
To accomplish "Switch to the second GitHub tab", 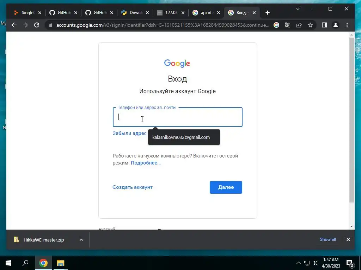I will 96,13.
